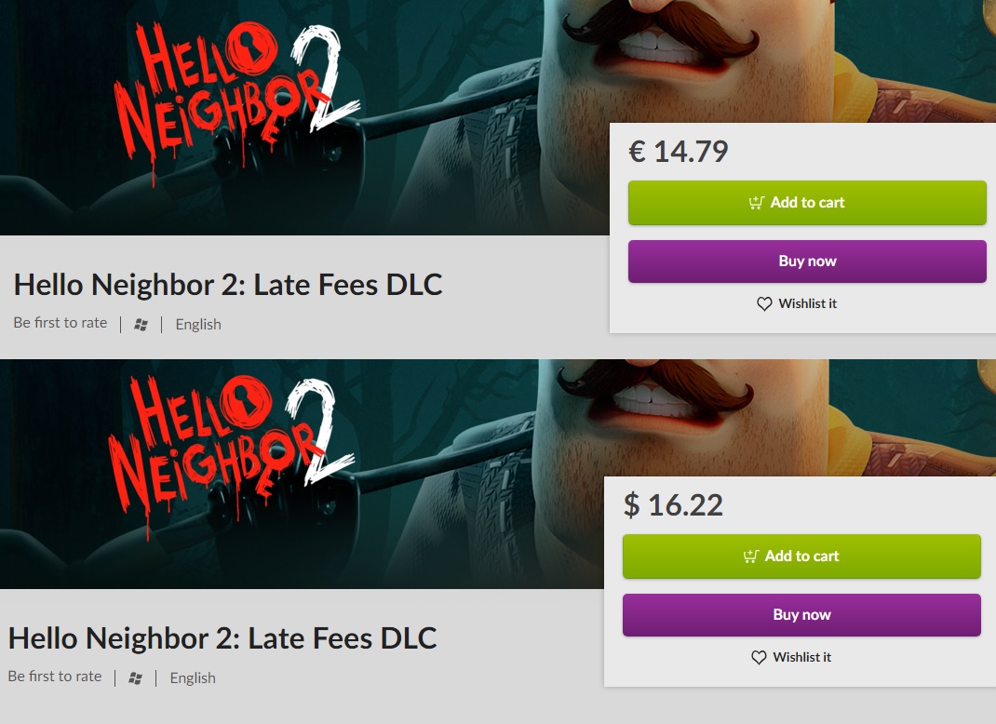996x724 pixels.
Task: Click the English language label in upper listing
Action: (x=198, y=325)
